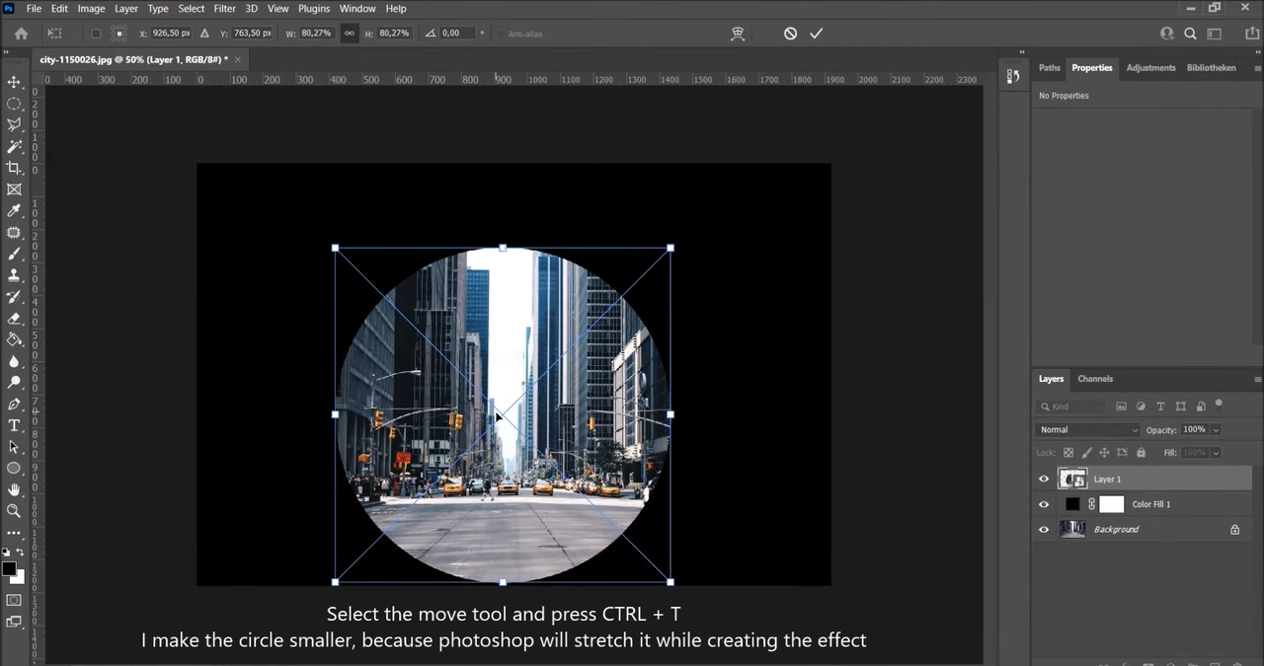Select the Magic Wand tool
1264x666 pixels.
coord(14,146)
